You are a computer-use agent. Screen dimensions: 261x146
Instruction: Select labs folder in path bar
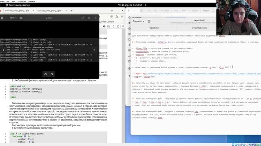click(x=176, y=11)
